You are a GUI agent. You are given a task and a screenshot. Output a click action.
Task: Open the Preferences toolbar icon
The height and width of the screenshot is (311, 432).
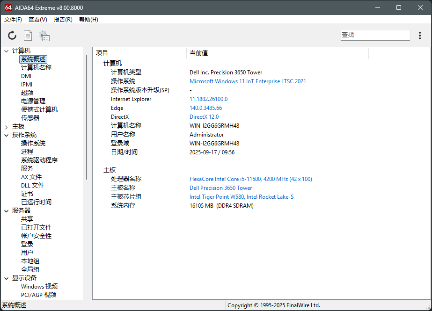click(44, 36)
